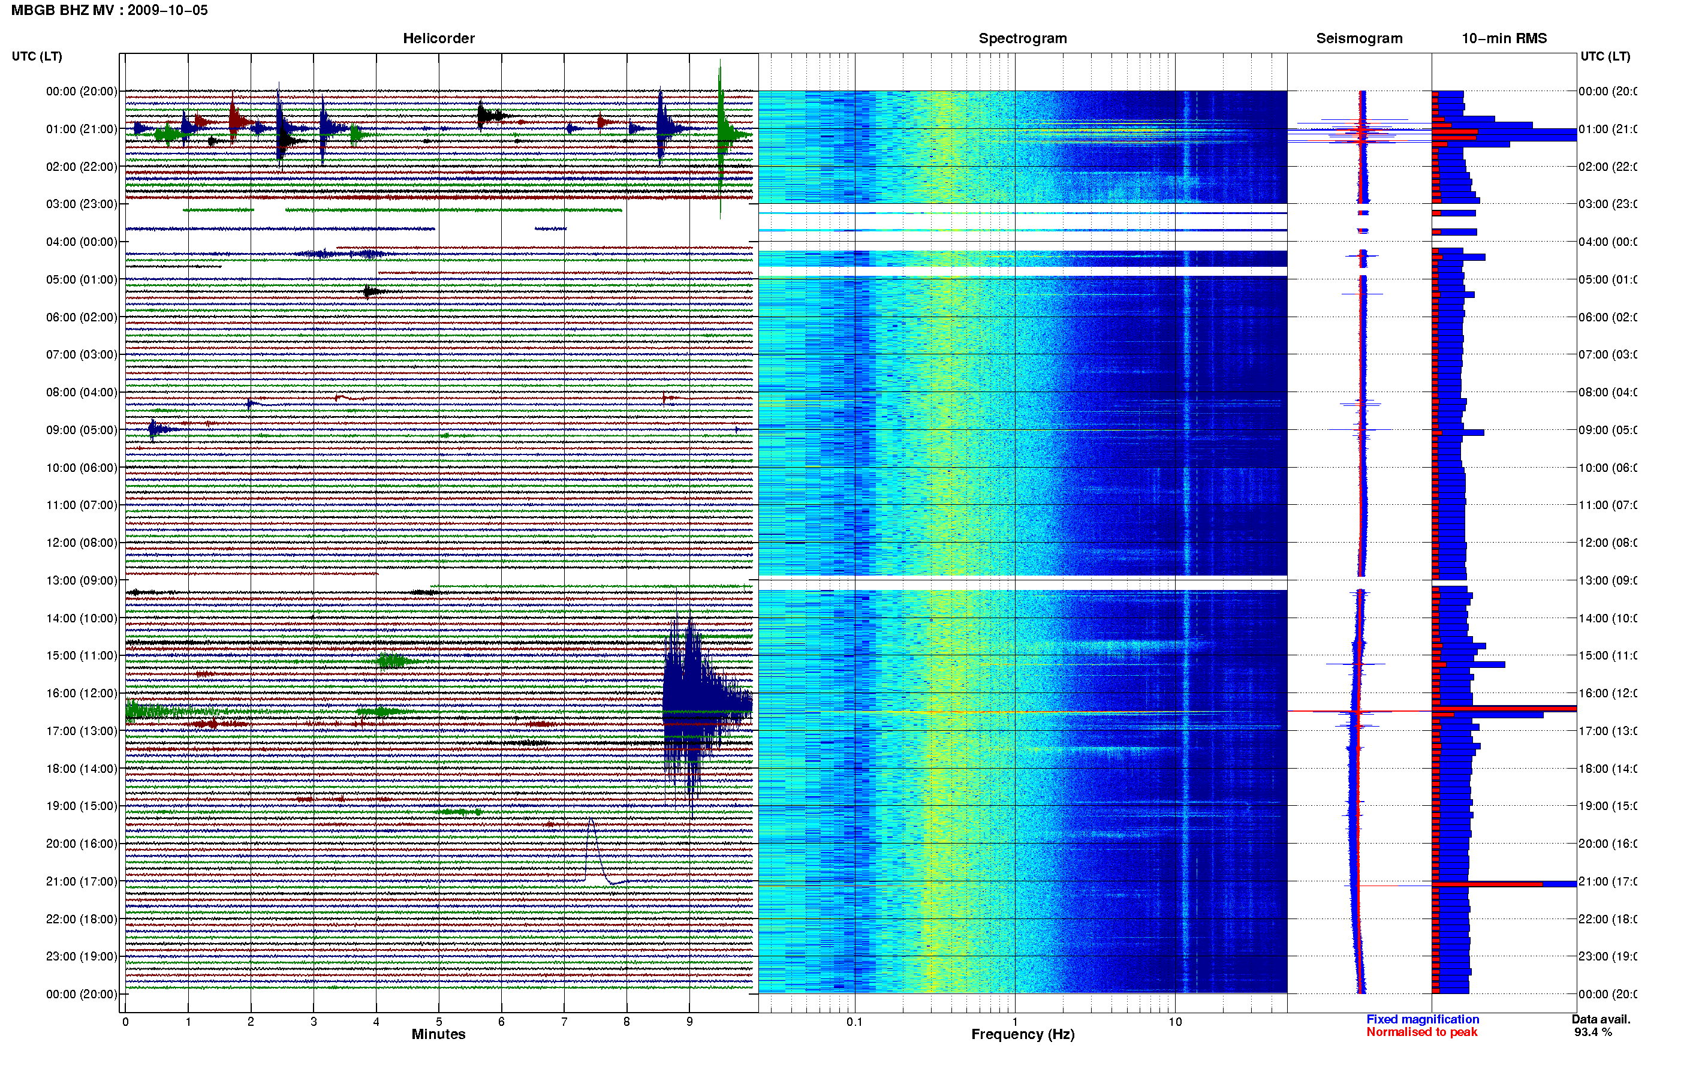The image size is (1705, 1066).
Task: Click the "Data avail." label
Action: pyautogui.click(x=1601, y=1019)
